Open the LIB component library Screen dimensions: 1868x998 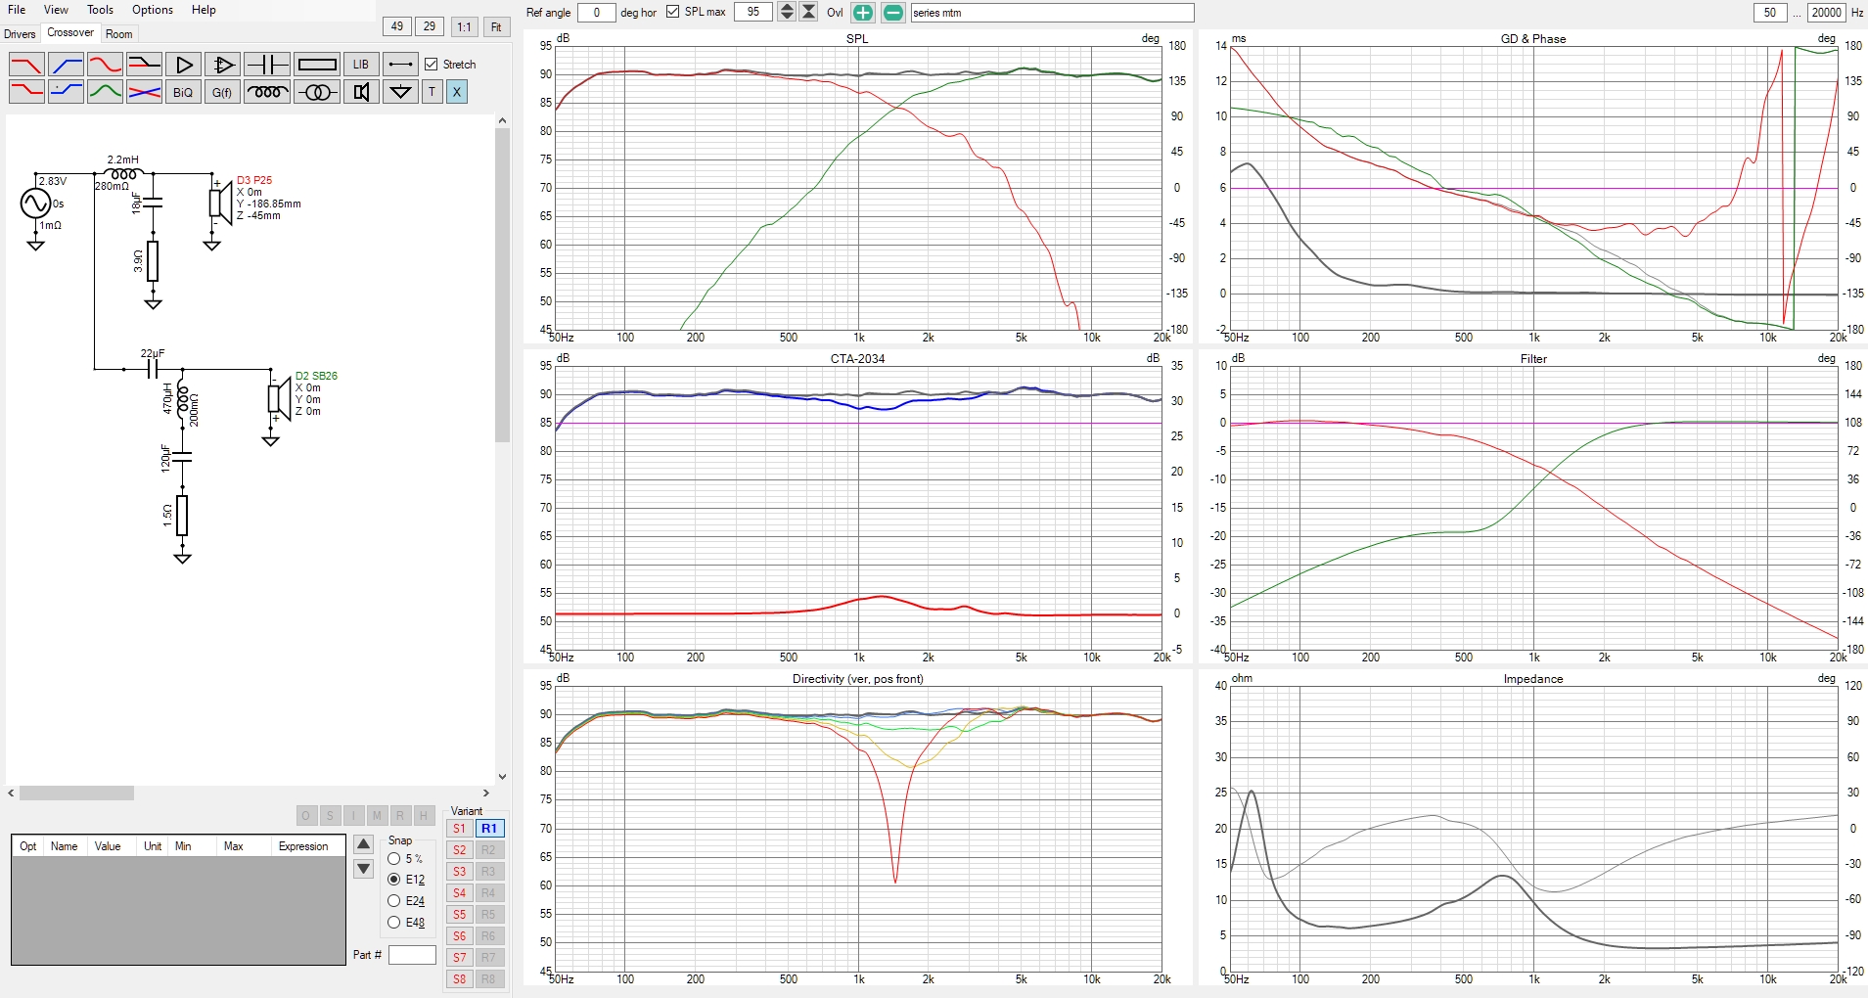tap(361, 65)
